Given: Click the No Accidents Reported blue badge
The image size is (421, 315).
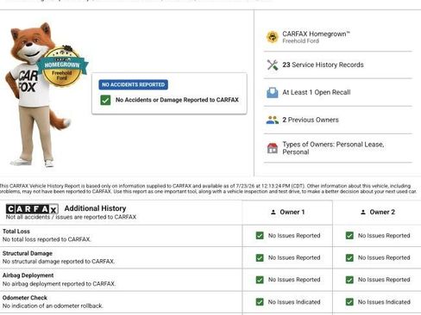Looking at the screenshot, I should pyautogui.click(x=134, y=84).
